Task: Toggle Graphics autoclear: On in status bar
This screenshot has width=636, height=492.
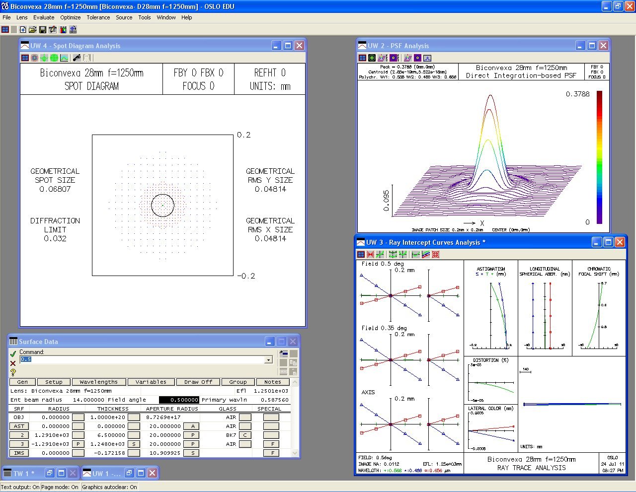Action: pos(109,487)
